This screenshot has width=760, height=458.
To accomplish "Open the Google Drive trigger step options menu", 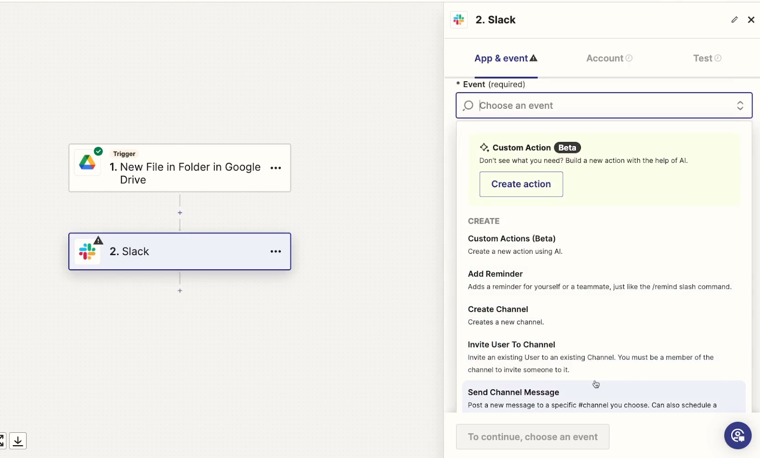I will pyautogui.click(x=276, y=168).
